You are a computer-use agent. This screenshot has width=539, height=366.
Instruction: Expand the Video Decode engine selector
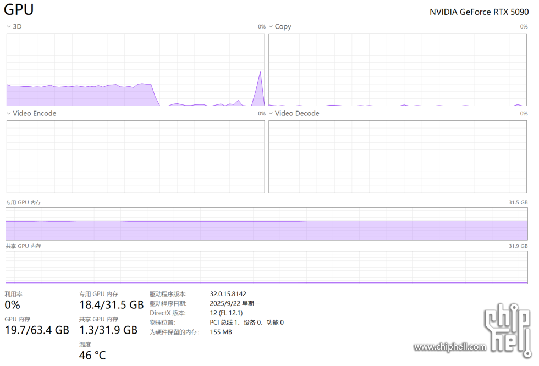coord(271,113)
